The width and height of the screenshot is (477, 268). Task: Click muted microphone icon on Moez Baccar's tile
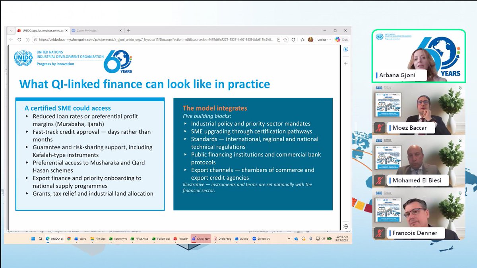point(380,128)
